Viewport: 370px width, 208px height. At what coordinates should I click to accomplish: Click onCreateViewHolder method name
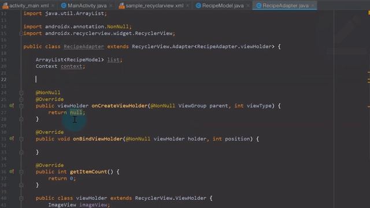click(120, 106)
